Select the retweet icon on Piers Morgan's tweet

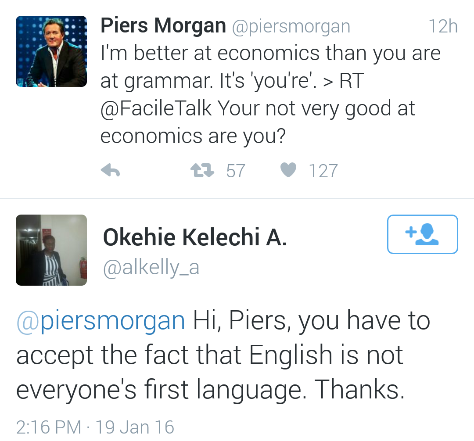point(201,171)
